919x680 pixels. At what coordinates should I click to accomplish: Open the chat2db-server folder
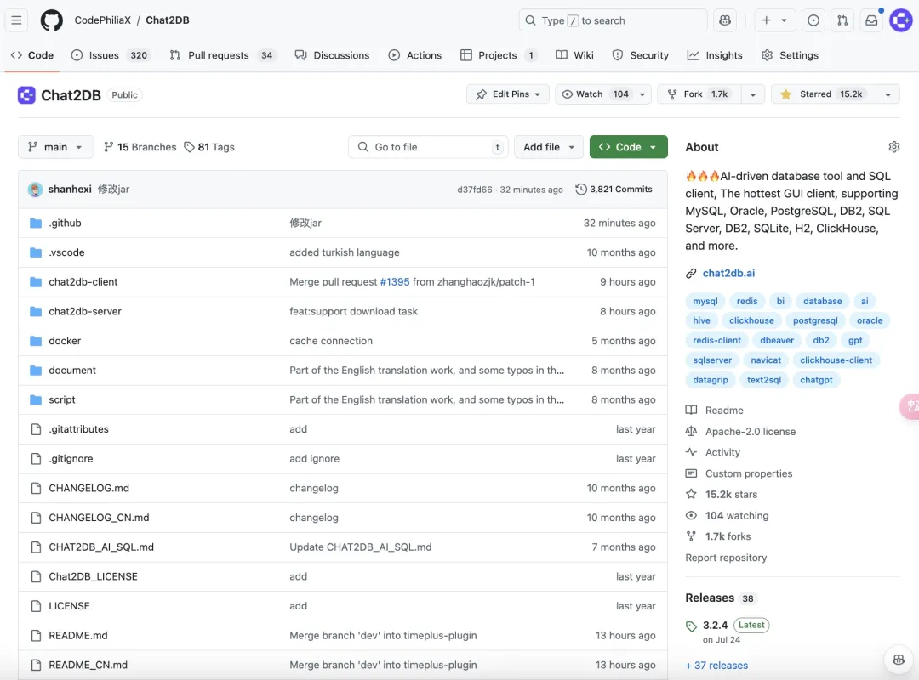tap(85, 312)
